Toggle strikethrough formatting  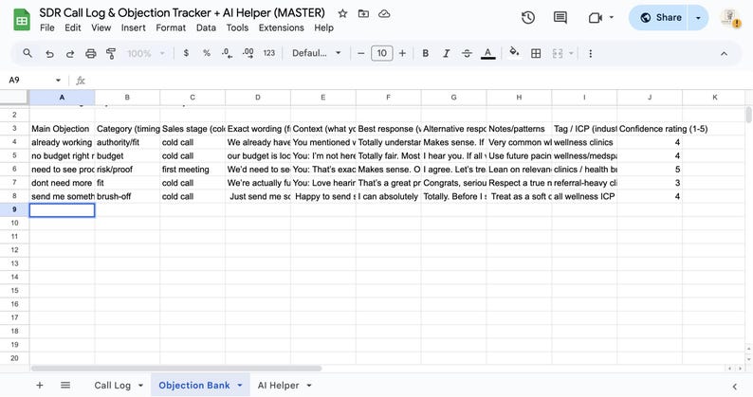(467, 53)
